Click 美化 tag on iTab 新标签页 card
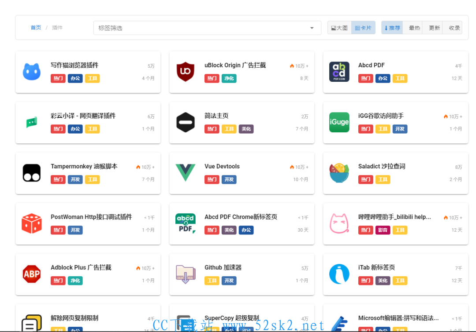Image resolution: width=476 pixels, height=332 pixels. tap(383, 281)
